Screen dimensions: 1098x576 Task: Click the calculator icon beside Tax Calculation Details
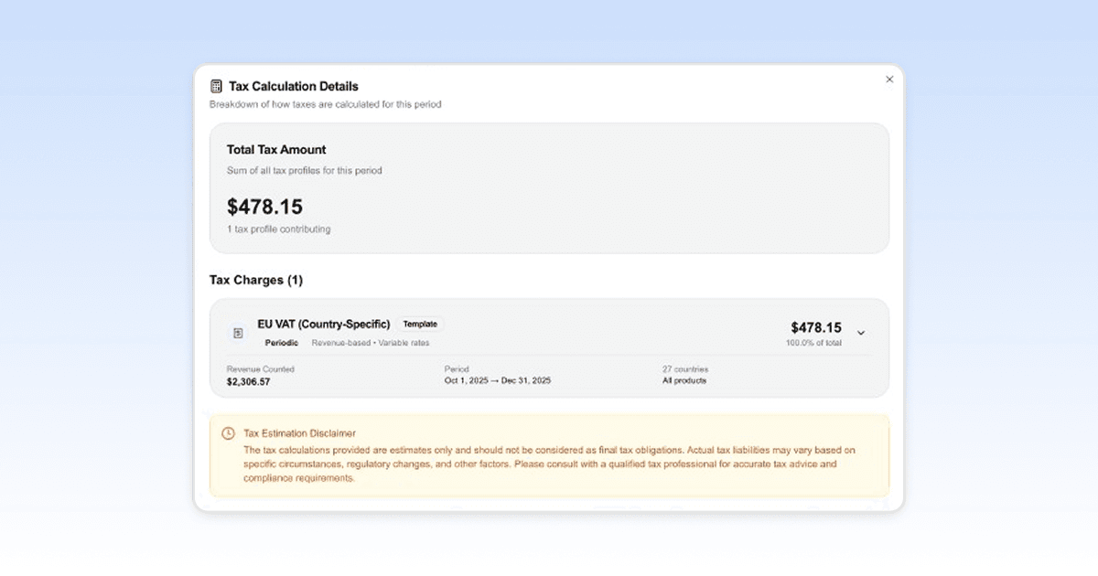tap(216, 85)
